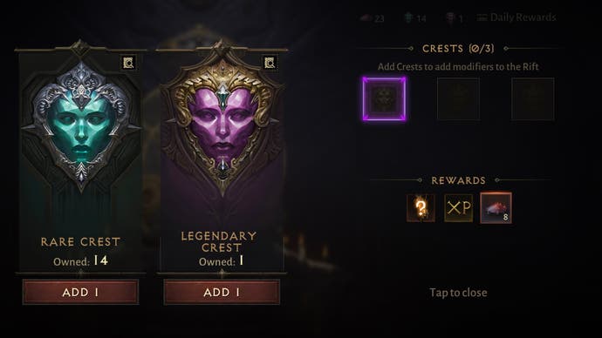Select the purple-highlighted first crest slot
This screenshot has height=338, width=602.
click(384, 98)
